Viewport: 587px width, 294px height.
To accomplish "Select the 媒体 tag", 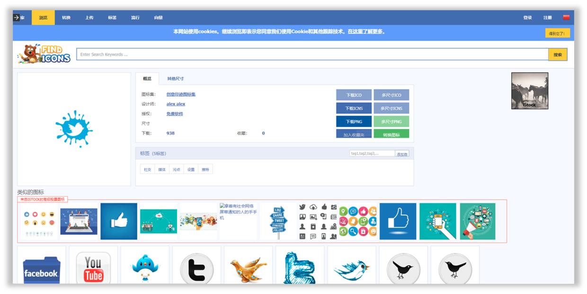I will tap(161, 169).
